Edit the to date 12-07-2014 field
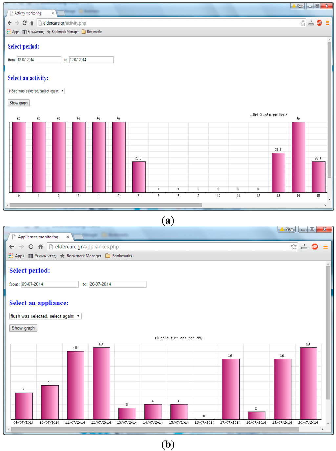336x451 pixels. pyautogui.click(x=91, y=60)
